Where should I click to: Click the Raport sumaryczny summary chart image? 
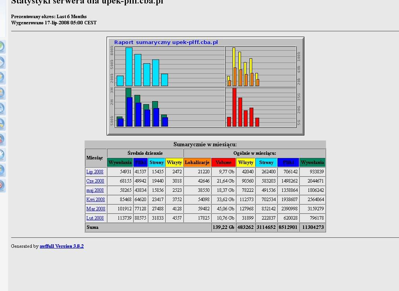coord(205,86)
